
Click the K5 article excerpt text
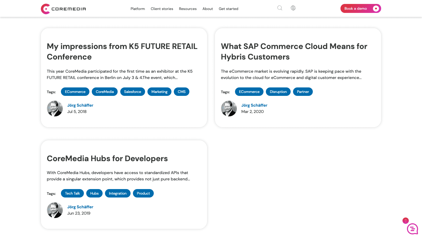point(120,75)
